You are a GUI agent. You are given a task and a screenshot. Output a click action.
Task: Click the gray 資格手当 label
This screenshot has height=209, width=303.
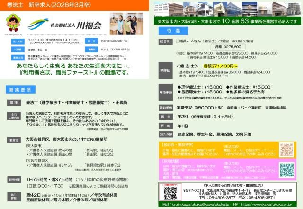pyautogui.click(x=164, y=90)
